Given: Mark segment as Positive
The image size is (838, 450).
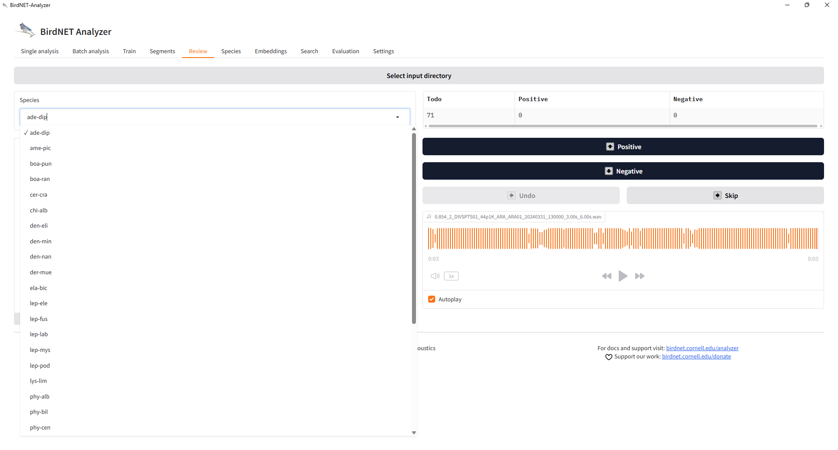Looking at the screenshot, I should tap(623, 147).
